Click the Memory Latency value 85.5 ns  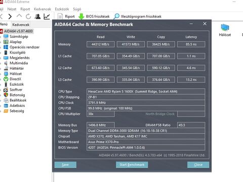191,44
